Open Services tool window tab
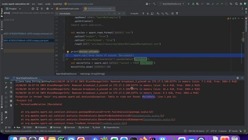This screenshot has width=248, height=140. (x=70, y=127)
